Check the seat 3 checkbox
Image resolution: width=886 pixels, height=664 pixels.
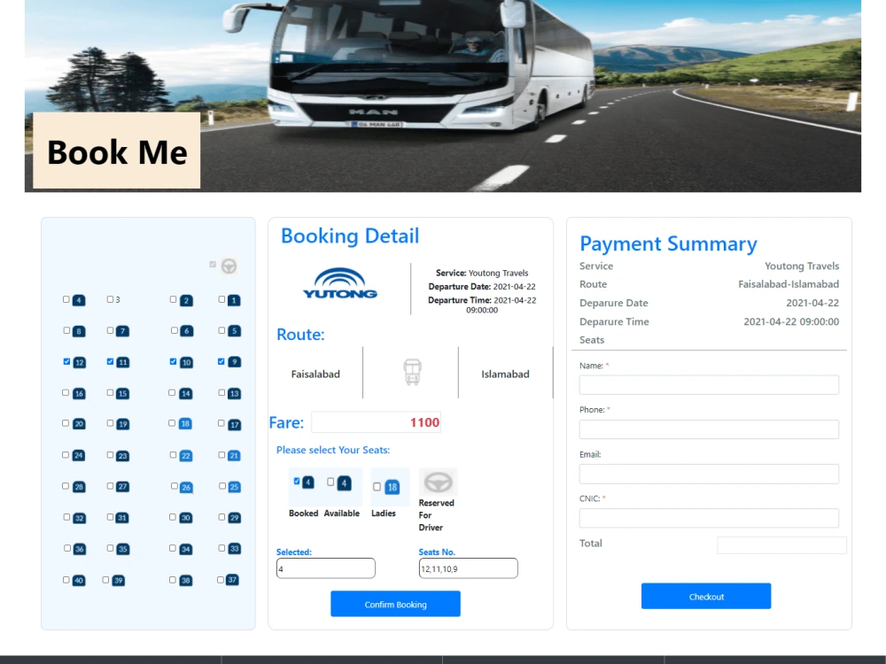click(110, 299)
